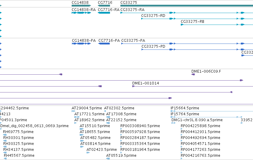This screenshot has width=253, height=160.
Task: Click the IP15664.5prime EST label
Action: coord(185,108)
